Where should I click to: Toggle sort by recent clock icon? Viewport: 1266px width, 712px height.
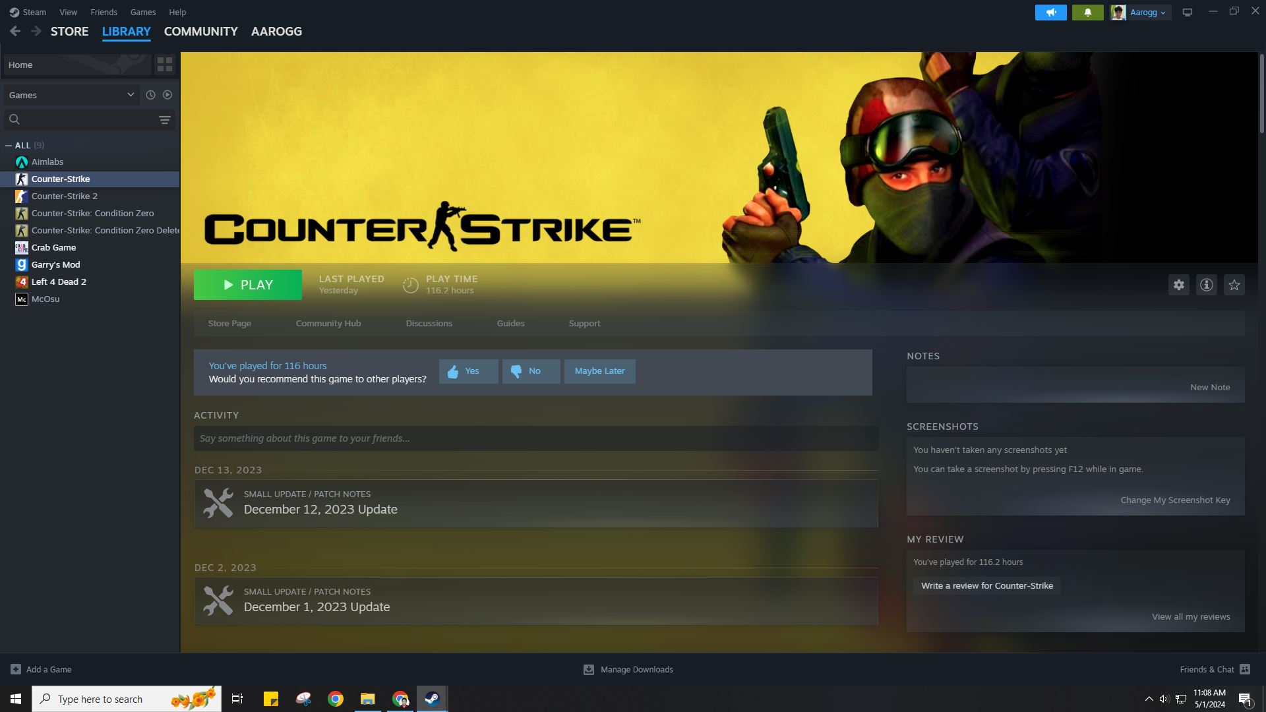(150, 95)
